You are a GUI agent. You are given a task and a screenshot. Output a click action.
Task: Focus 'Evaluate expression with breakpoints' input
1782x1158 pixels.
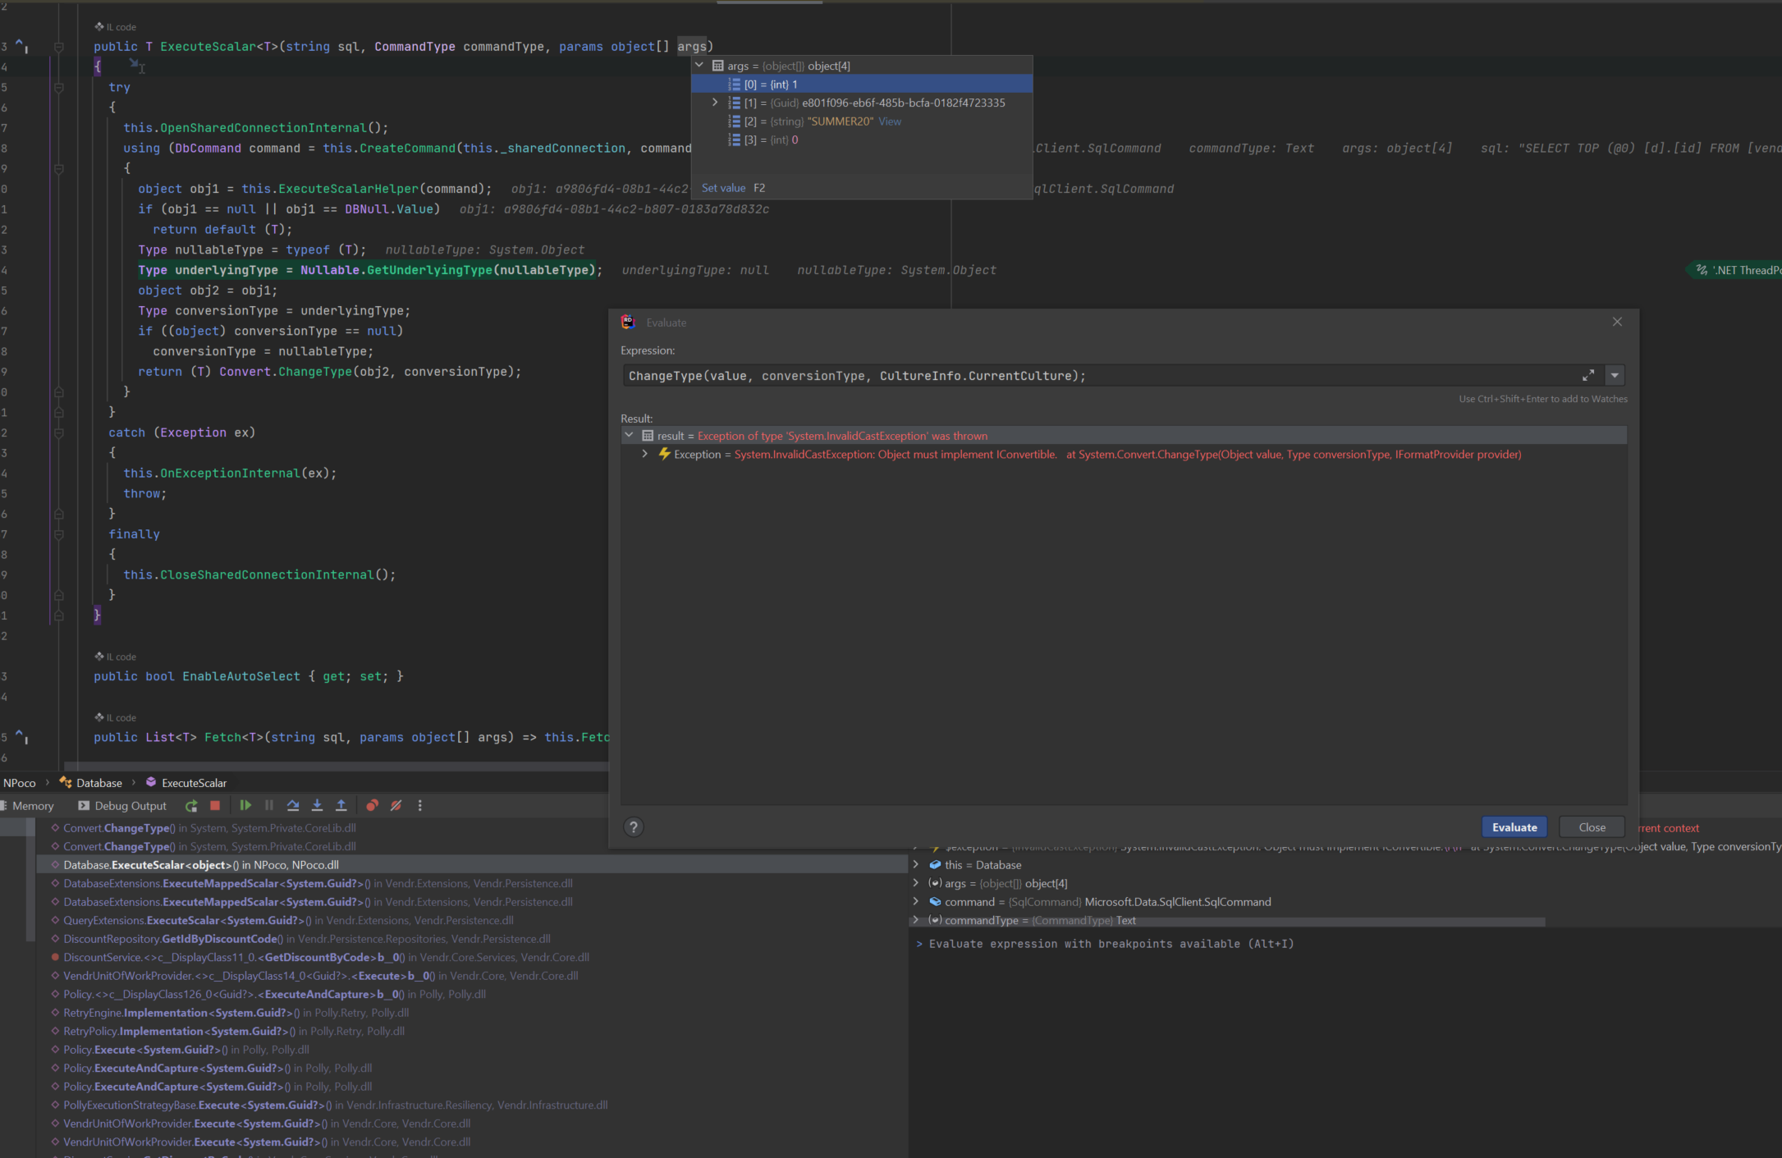[1111, 944]
